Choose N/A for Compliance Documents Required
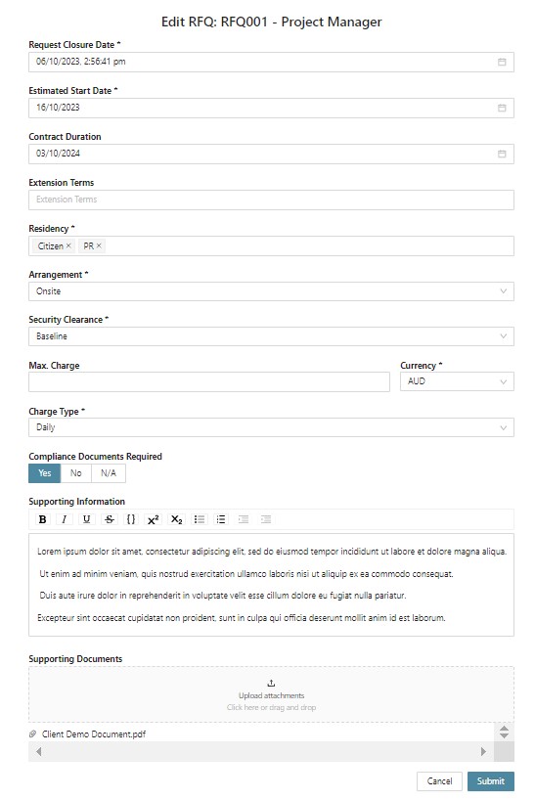This screenshot has height=800, width=535. [109, 473]
